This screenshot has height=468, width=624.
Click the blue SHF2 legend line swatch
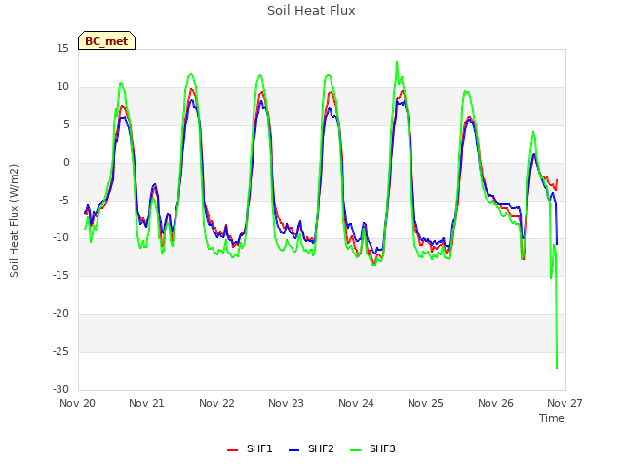tap(293, 450)
